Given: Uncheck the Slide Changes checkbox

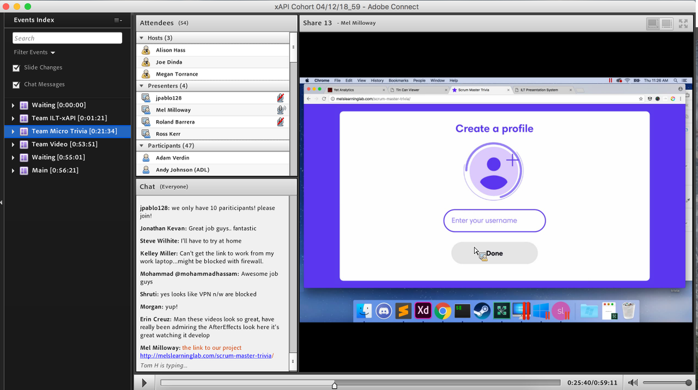Looking at the screenshot, I should [17, 68].
